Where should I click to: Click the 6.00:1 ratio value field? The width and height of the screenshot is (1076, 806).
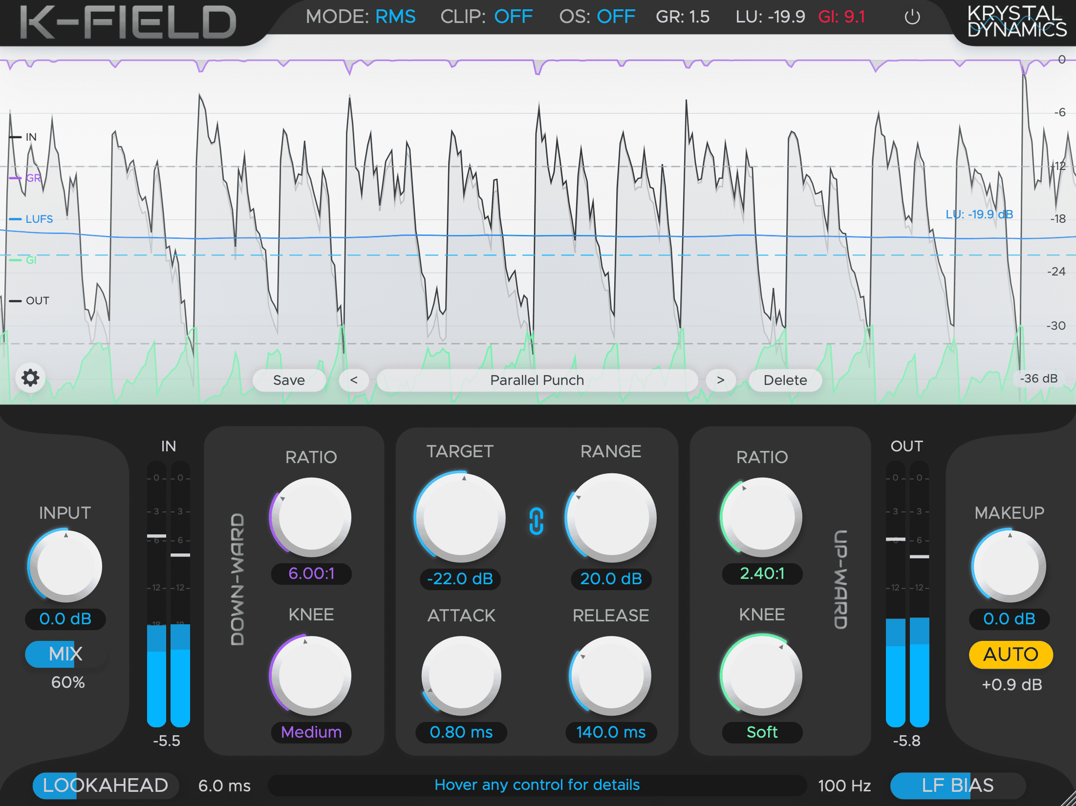pyautogui.click(x=311, y=573)
